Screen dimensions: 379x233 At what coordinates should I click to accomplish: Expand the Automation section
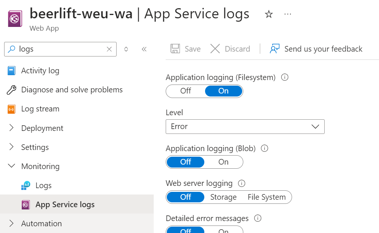pos(11,223)
